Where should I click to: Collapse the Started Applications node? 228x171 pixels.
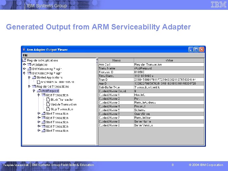(29, 78)
